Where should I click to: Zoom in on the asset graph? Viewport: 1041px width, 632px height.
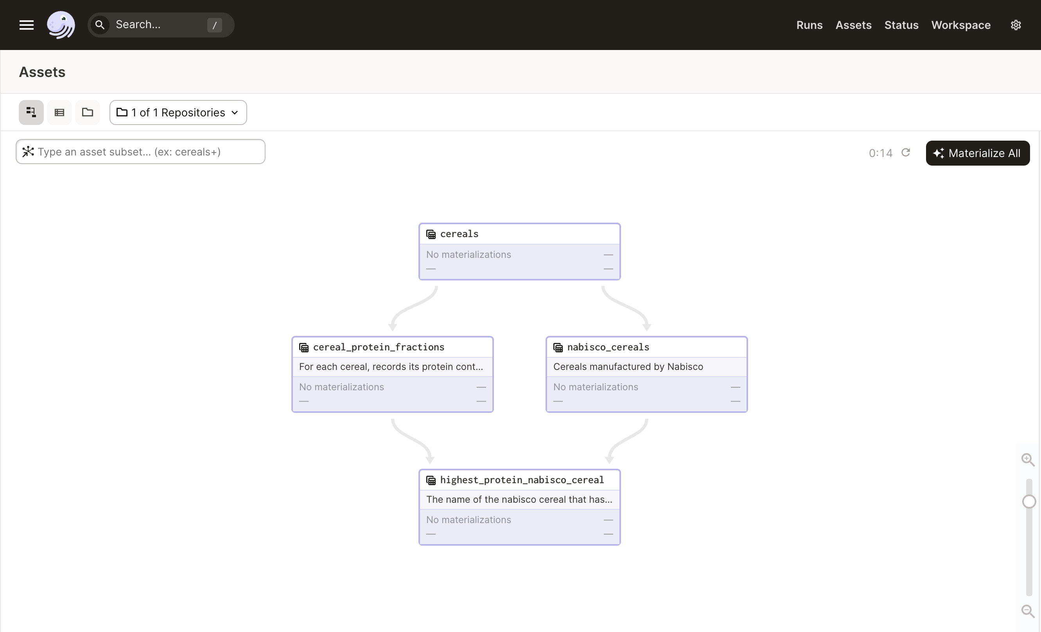pyautogui.click(x=1027, y=459)
